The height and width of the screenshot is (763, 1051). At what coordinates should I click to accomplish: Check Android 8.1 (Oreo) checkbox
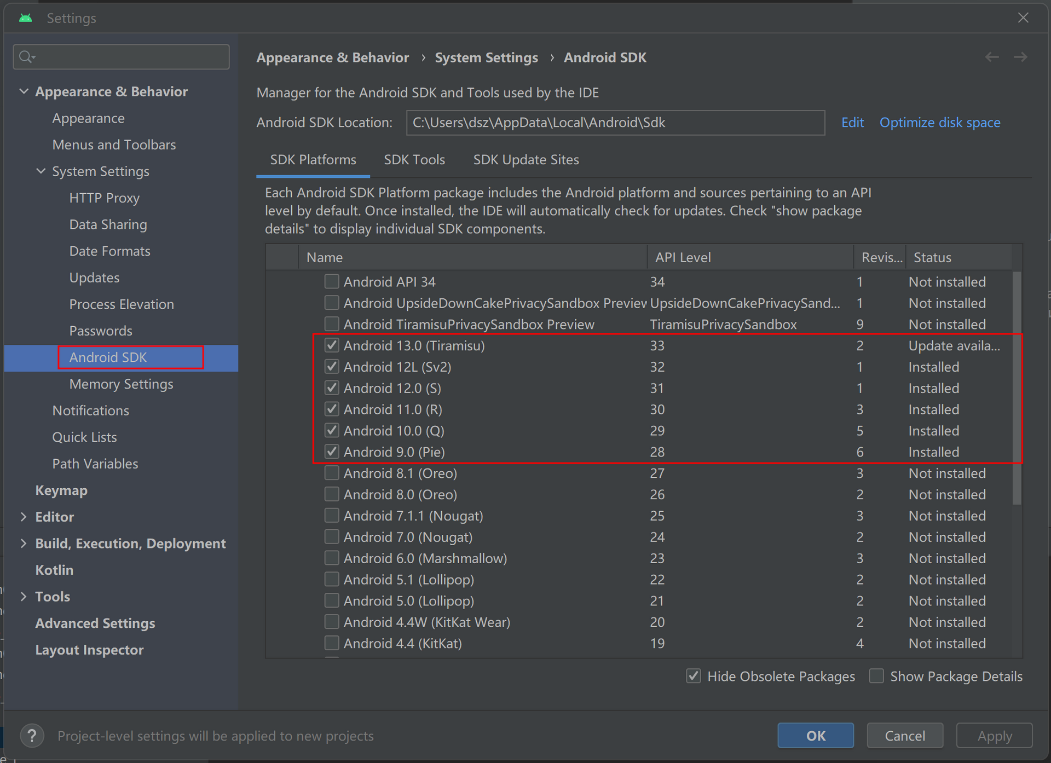[332, 473]
